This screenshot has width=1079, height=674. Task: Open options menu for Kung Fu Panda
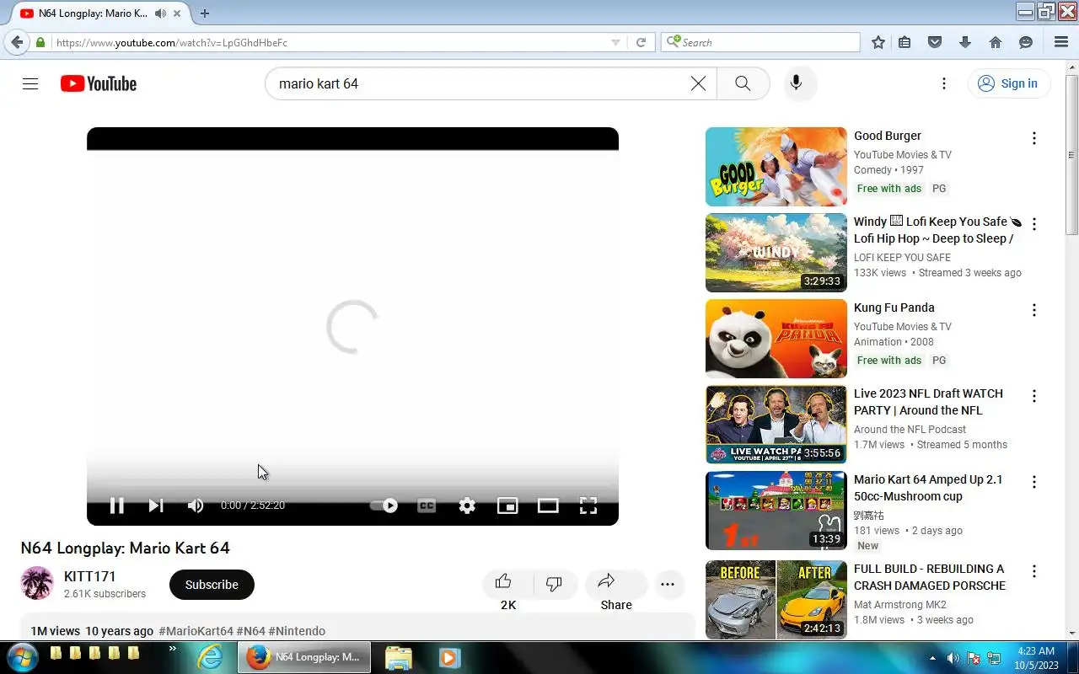[1034, 310]
